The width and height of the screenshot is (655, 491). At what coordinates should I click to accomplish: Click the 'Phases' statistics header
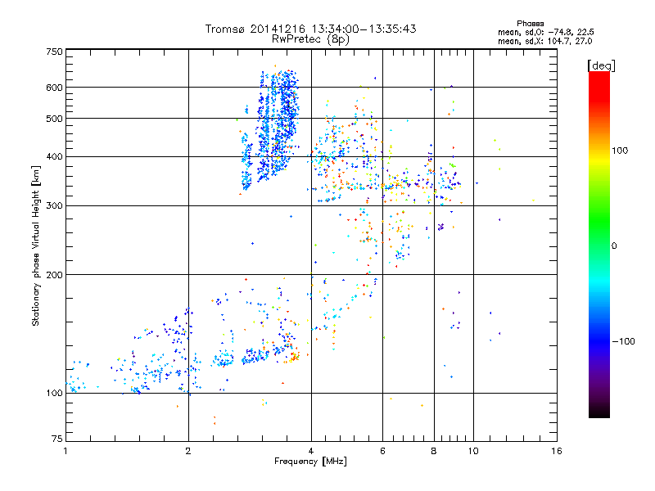coord(530,24)
